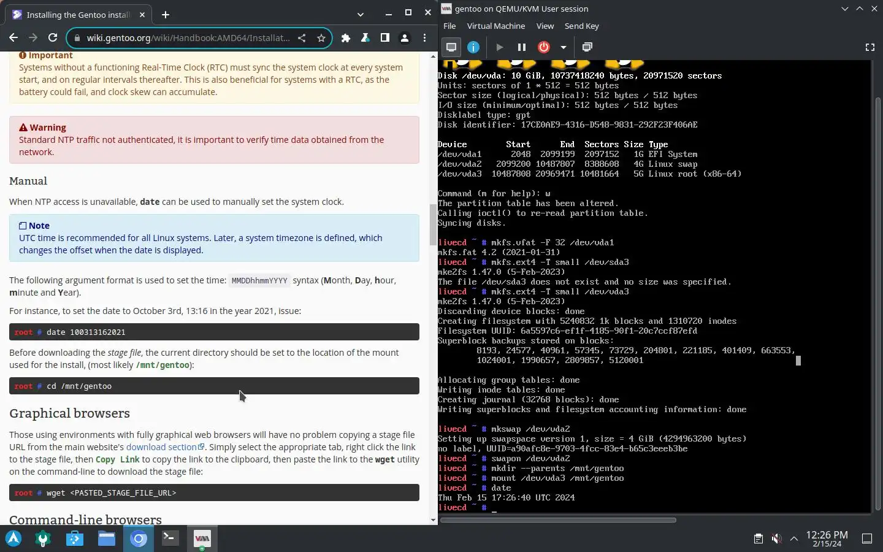883x552 pixels.
Task: Click the browser scrollbar down arrow
Action: (433, 520)
